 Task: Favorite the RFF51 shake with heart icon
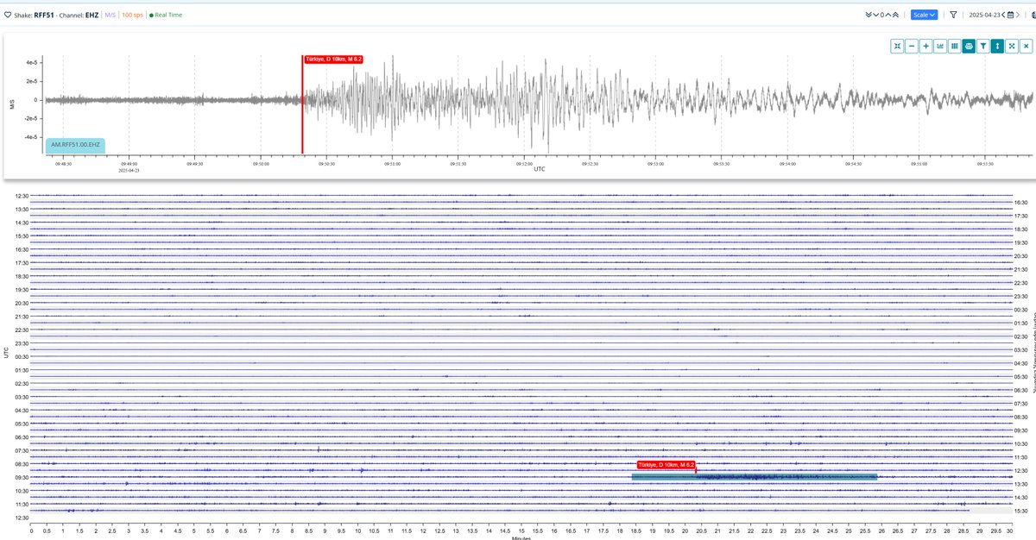[8, 15]
